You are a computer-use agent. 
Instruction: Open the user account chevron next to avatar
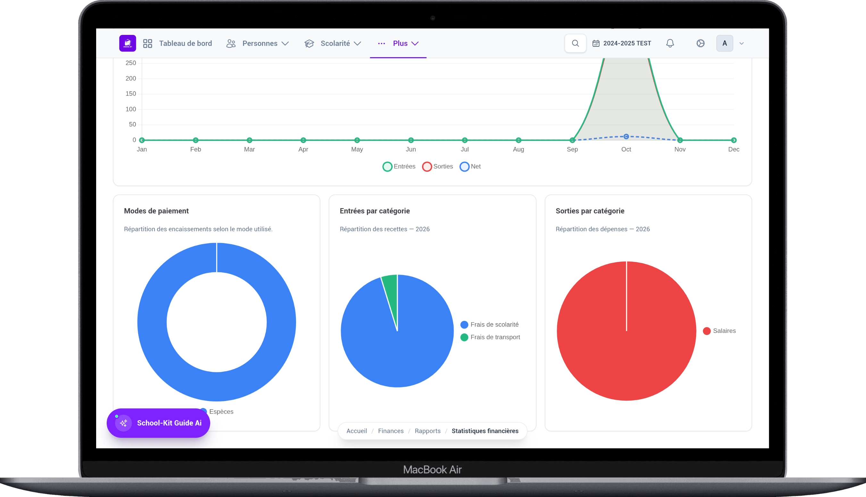pyautogui.click(x=741, y=43)
